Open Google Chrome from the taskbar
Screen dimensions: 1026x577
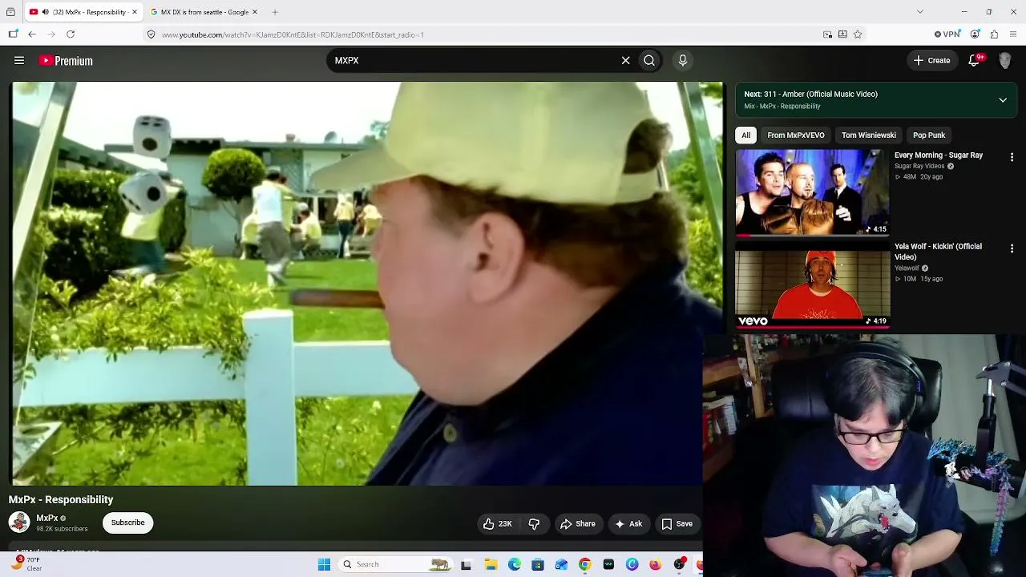585,565
